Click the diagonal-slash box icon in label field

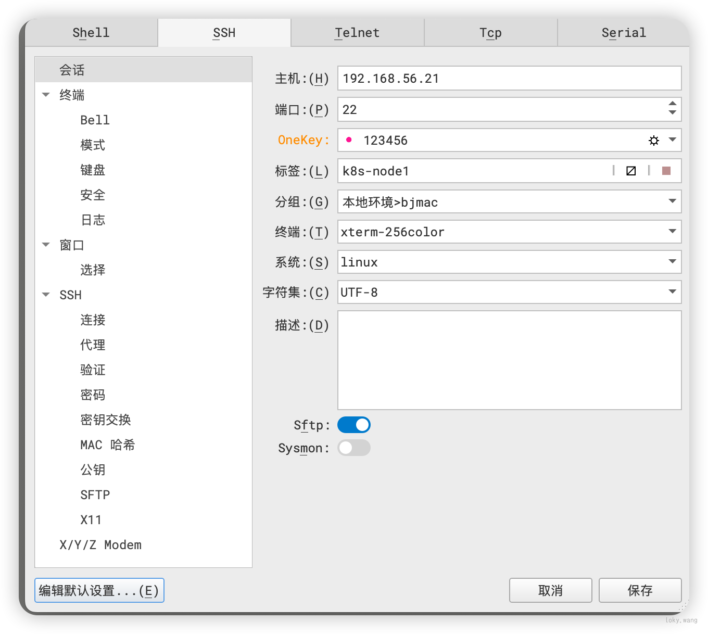coord(631,171)
